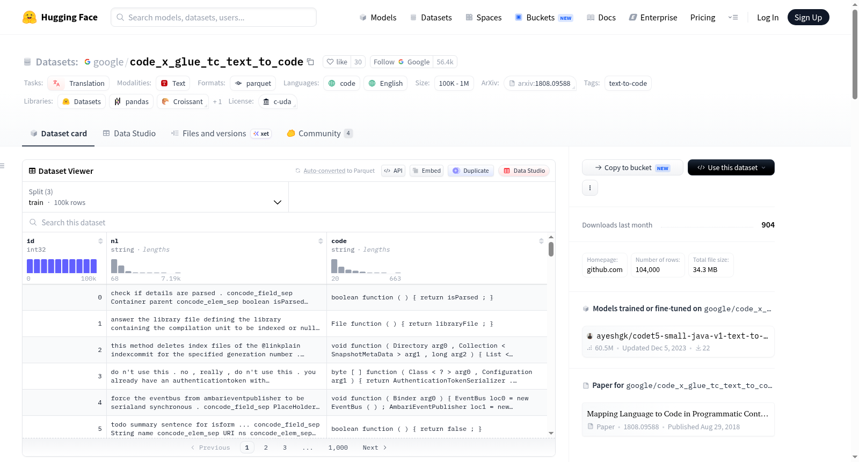Screen dimensions: 859x462
Task: Click the Translation task tag
Action: [x=79, y=83]
